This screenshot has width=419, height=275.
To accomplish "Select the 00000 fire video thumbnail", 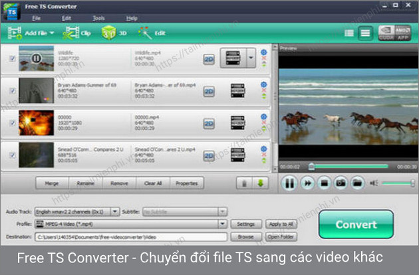I will [37, 122].
